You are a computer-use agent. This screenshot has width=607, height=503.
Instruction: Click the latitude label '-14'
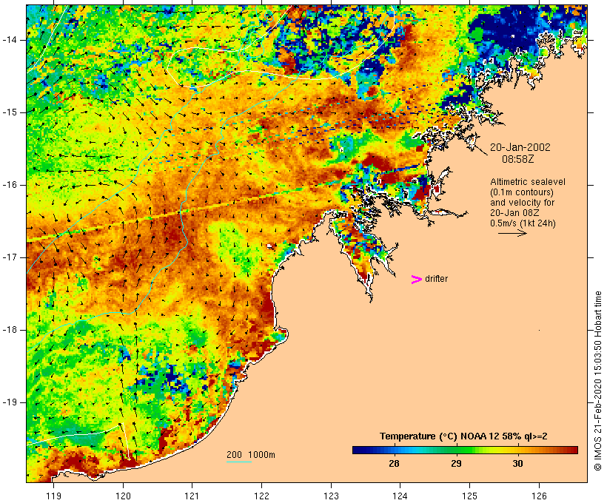[x=10, y=40]
